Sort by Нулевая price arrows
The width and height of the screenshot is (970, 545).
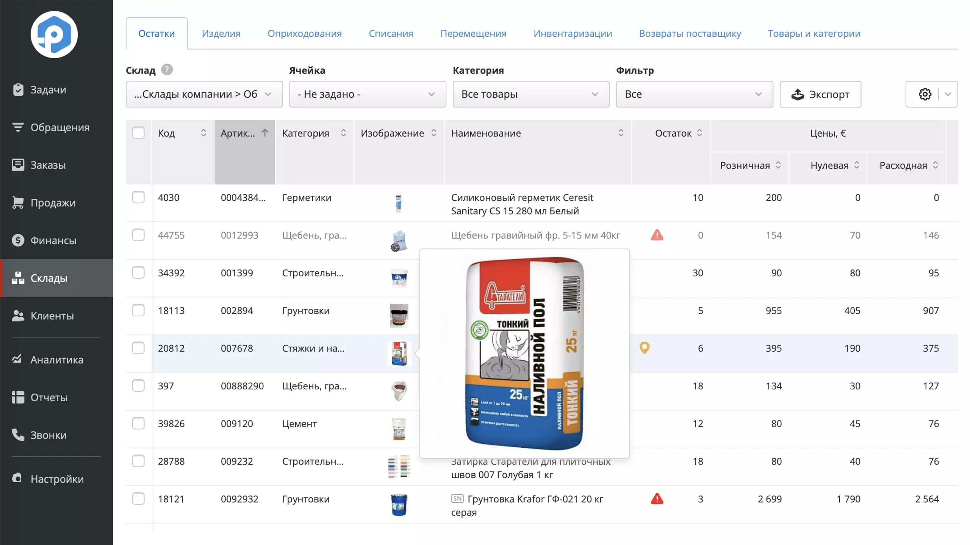tap(857, 165)
